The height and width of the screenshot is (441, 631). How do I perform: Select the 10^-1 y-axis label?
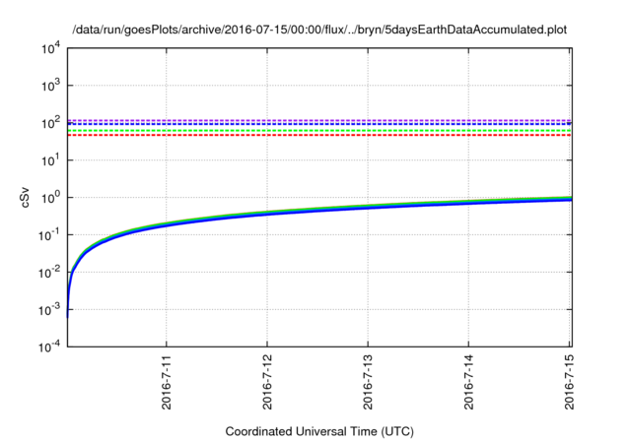tap(49, 235)
